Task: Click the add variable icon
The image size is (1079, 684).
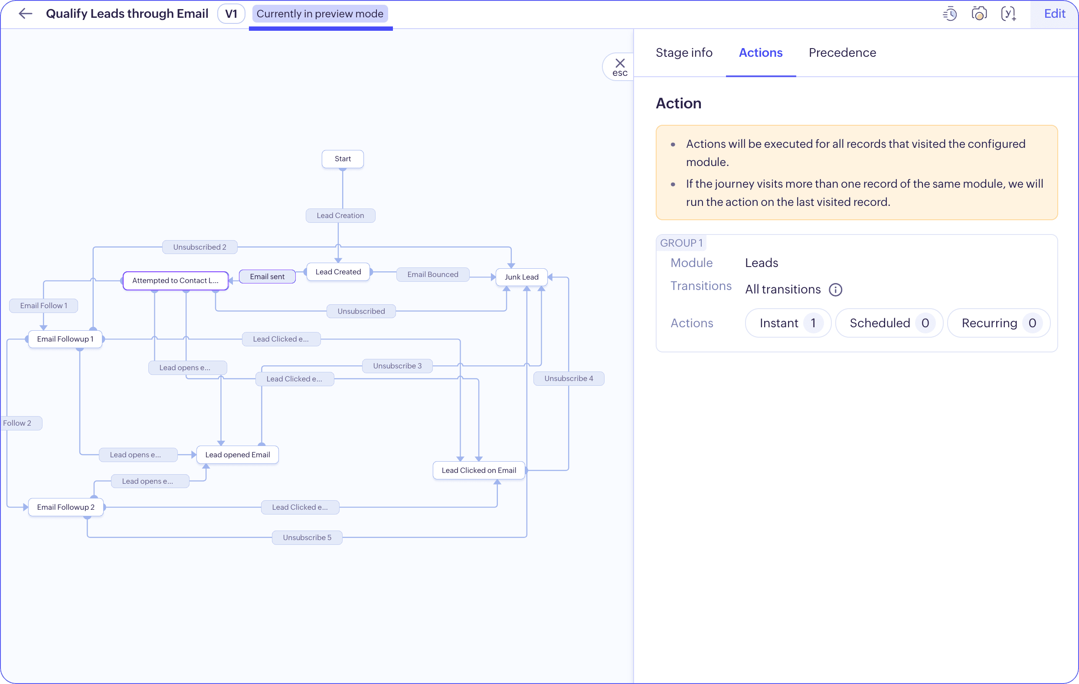Action: click(x=1008, y=14)
